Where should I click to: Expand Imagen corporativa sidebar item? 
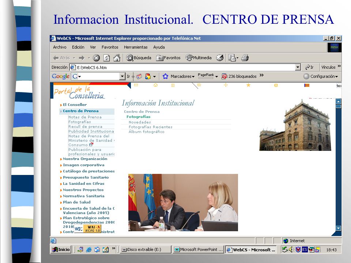pyautogui.click(x=83, y=165)
